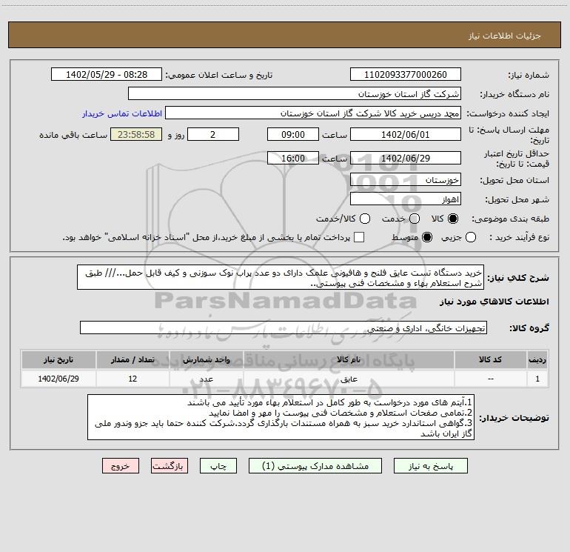
Task: Select the خدمت radio button
Action: coord(415,219)
